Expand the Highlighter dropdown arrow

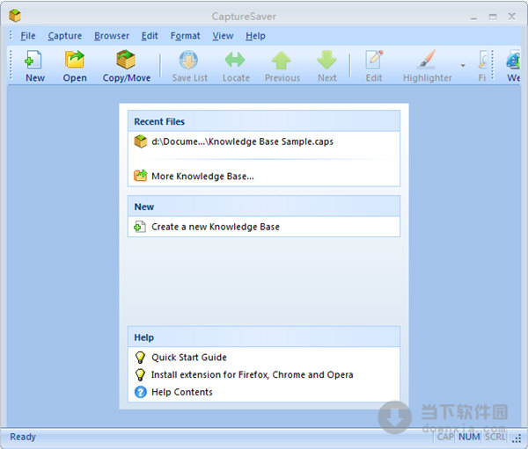coord(463,65)
